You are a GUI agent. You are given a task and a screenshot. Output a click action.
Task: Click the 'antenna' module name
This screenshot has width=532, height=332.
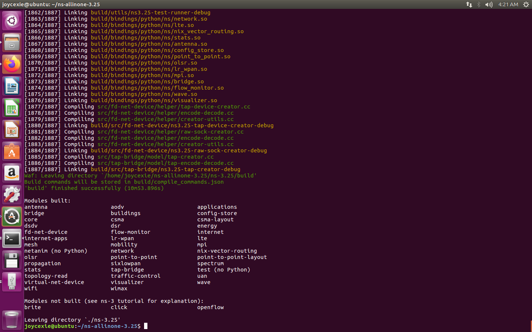click(x=36, y=207)
